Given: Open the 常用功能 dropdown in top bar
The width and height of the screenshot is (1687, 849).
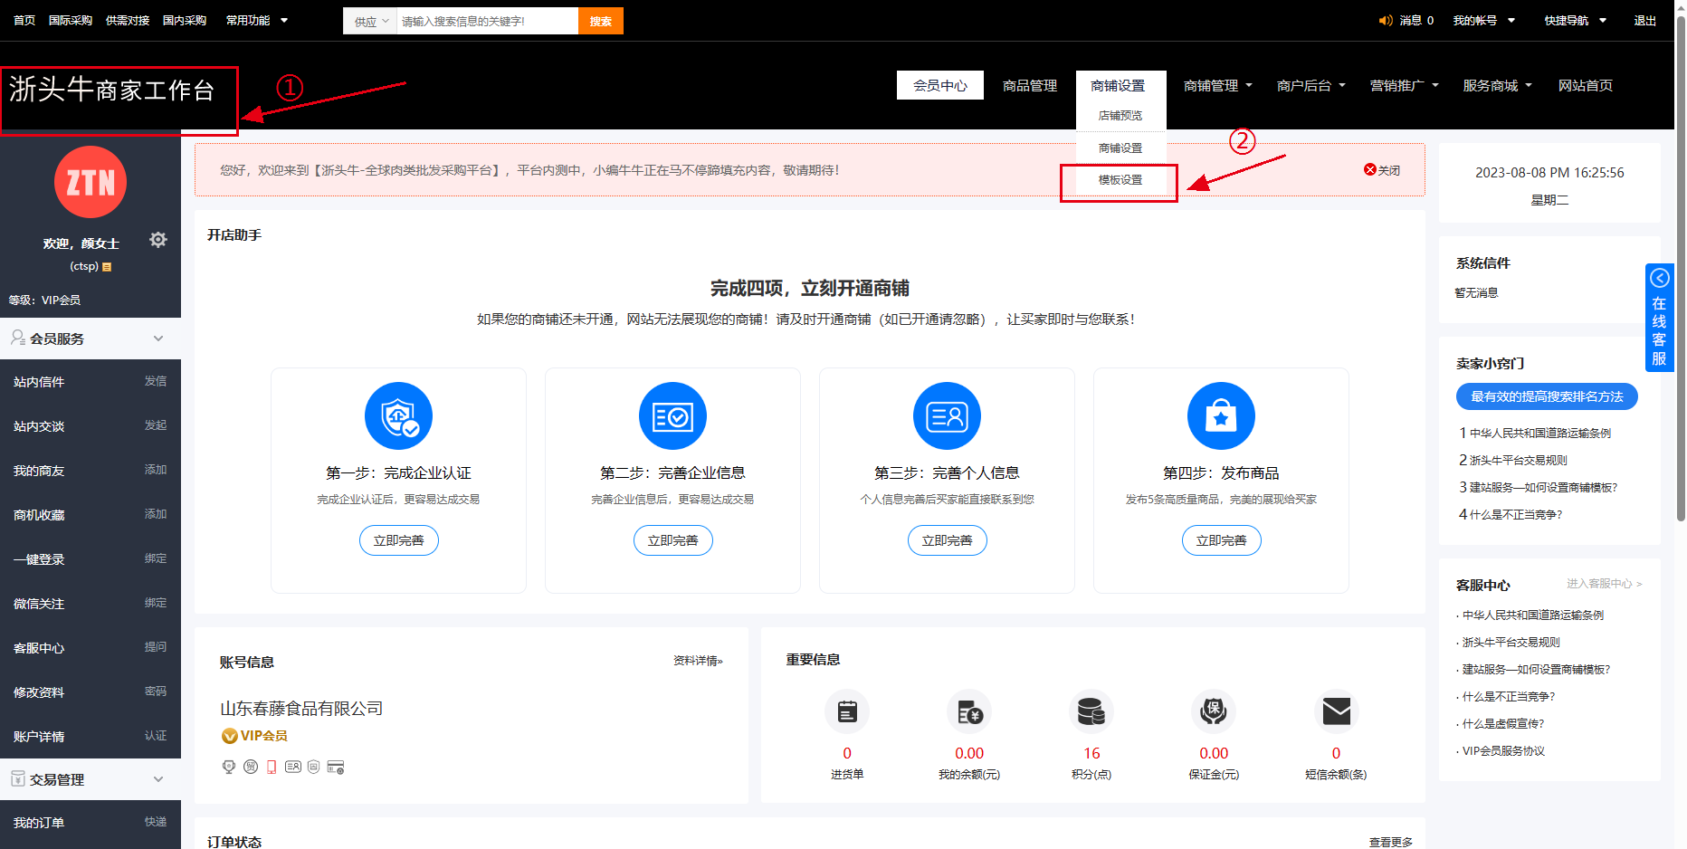Looking at the screenshot, I should 257,20.
